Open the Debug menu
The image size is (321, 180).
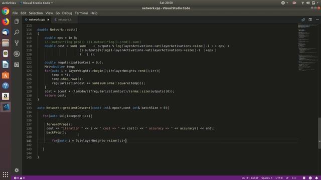[x=67, y=13]
